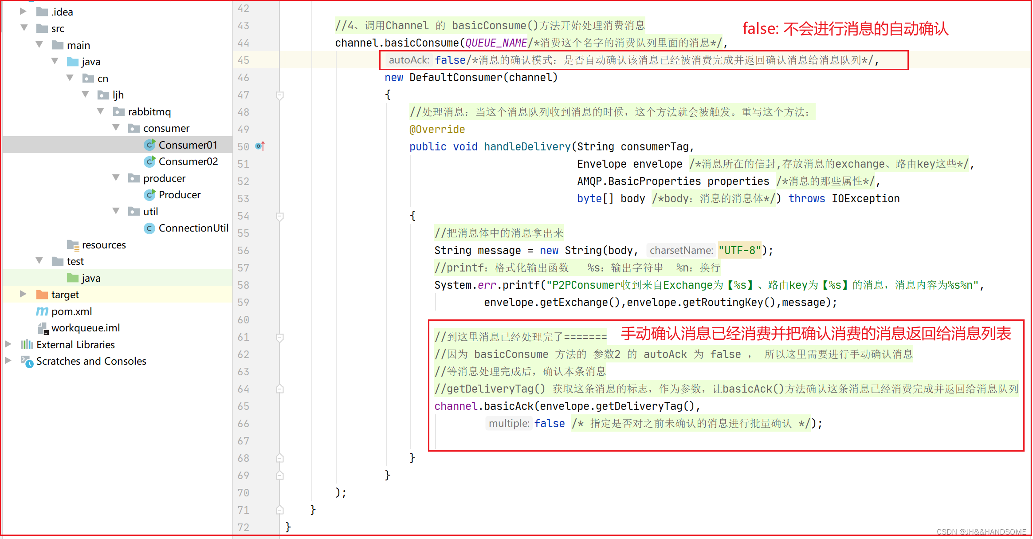Click the Consumer02 class icon
Screen dimensions: 1033x539
click(x=149, y=161)
